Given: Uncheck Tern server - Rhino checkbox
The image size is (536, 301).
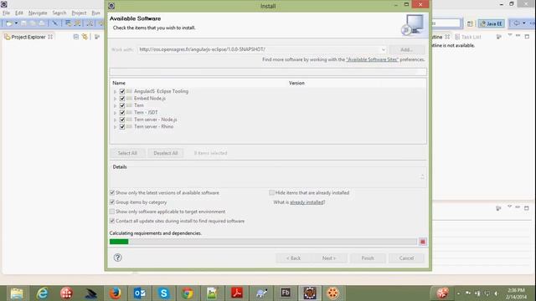Looking at the screenshot, I should (x=122, y=126).
